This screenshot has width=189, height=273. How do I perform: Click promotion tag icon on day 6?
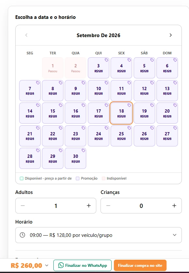pyautogui.click(x=175, y=60)
